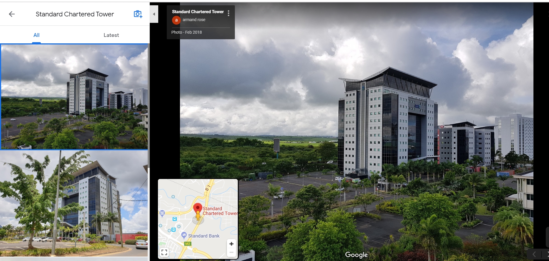
Task: Select the second street-level tower thumbnail
Action: coord(74,203)
